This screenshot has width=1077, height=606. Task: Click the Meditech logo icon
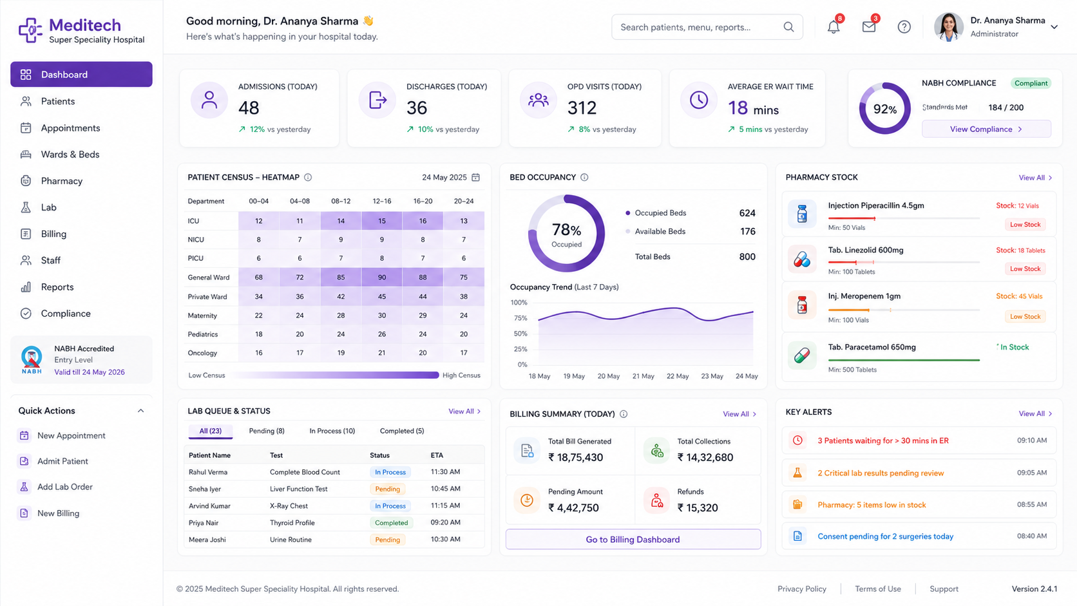coord(30,30)
